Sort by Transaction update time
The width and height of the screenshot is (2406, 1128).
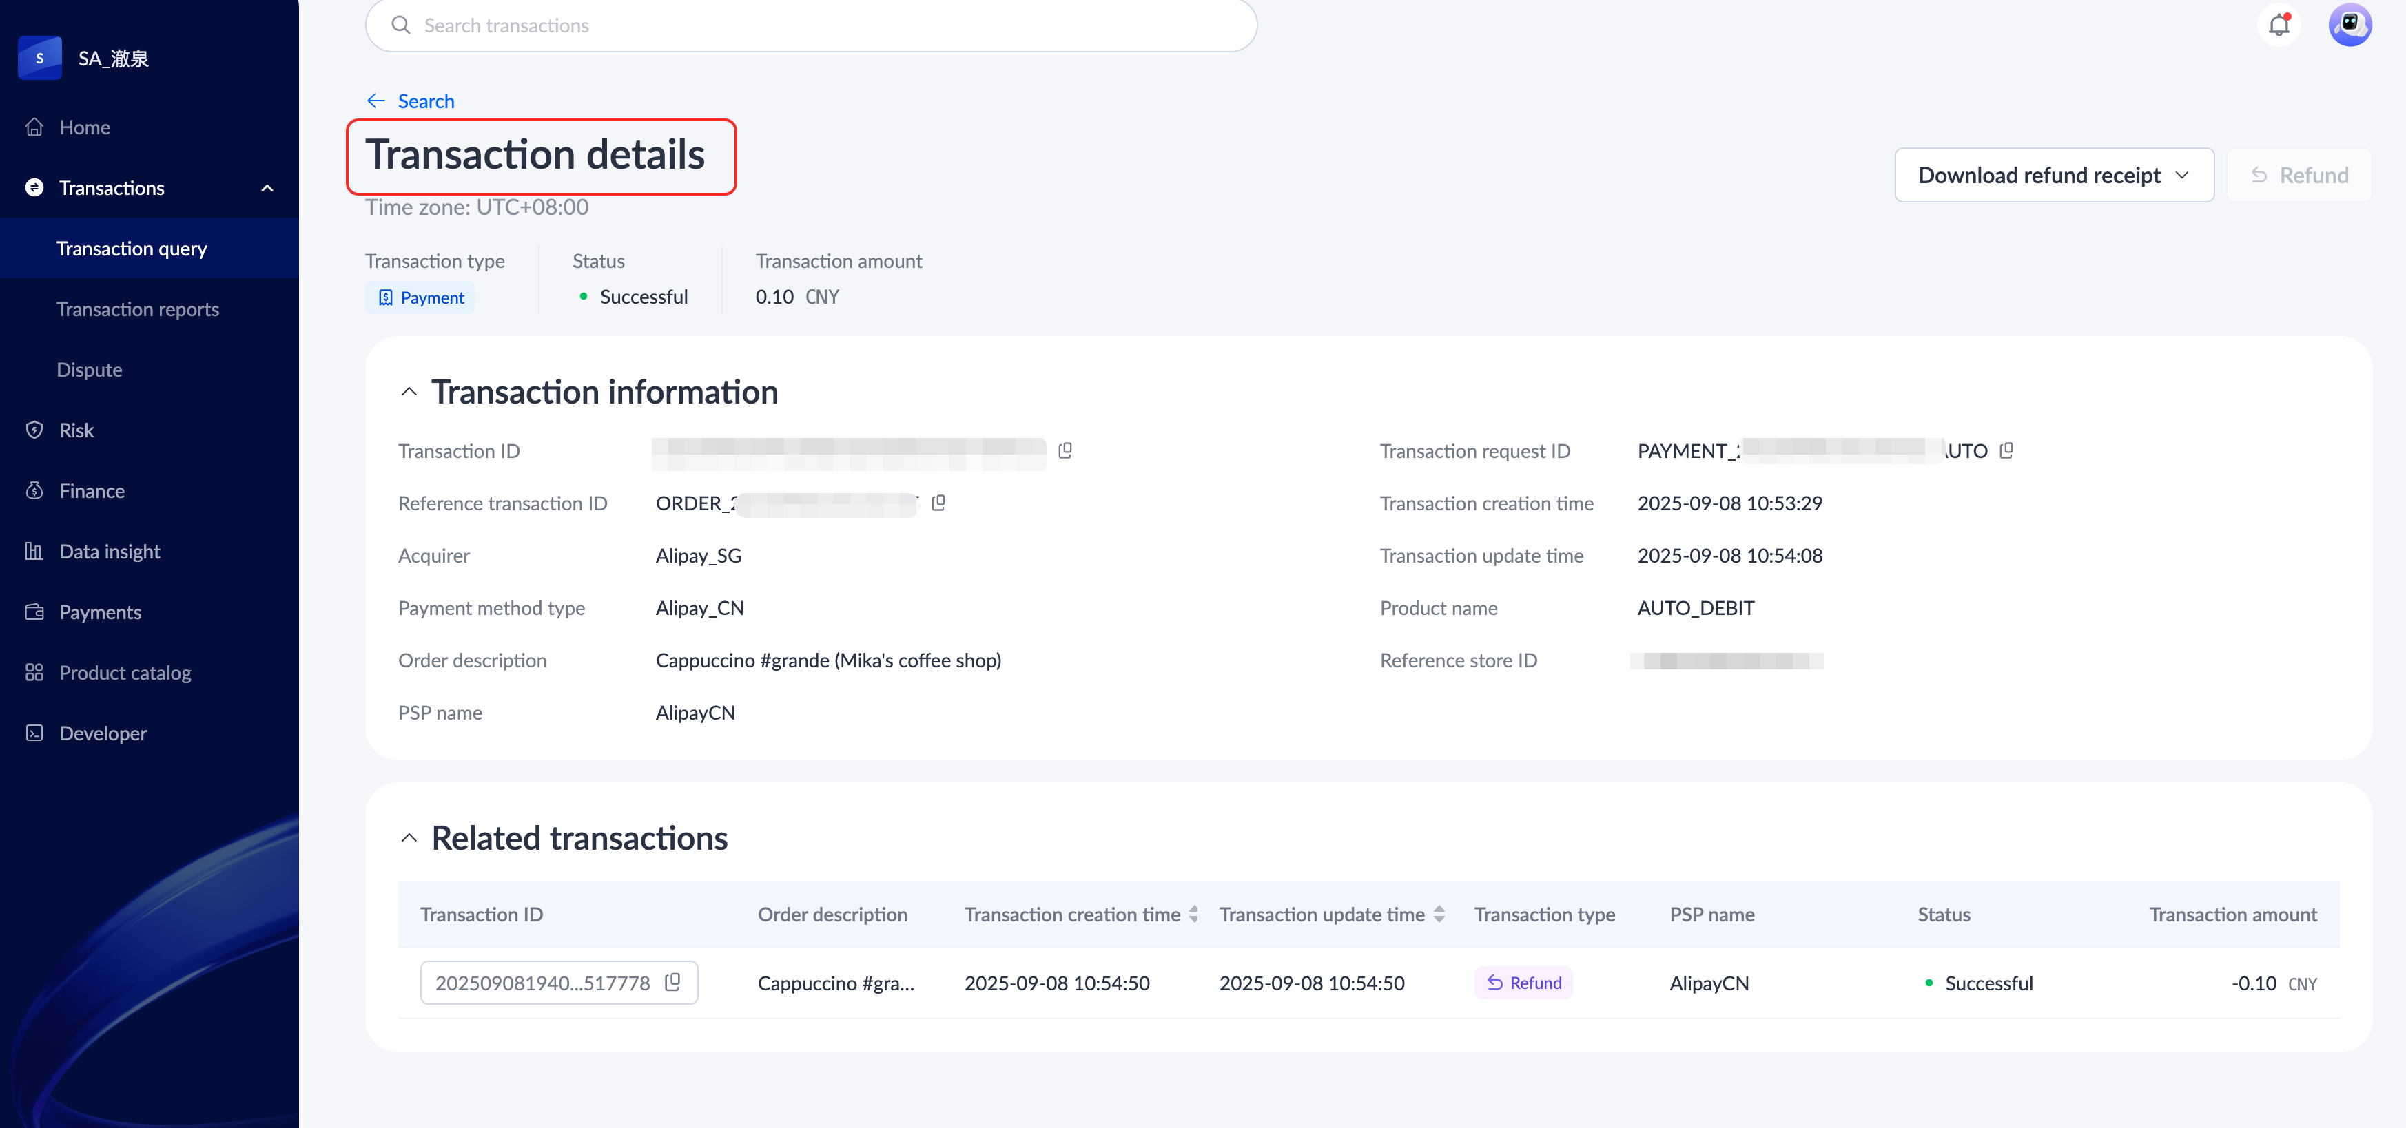click(1439, 915)
